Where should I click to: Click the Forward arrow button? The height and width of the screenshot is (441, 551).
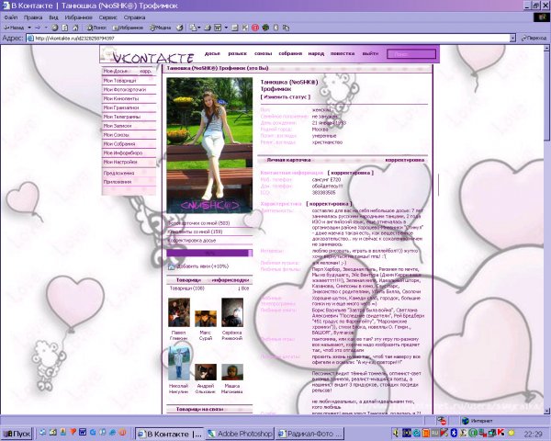tap(38, 28)
